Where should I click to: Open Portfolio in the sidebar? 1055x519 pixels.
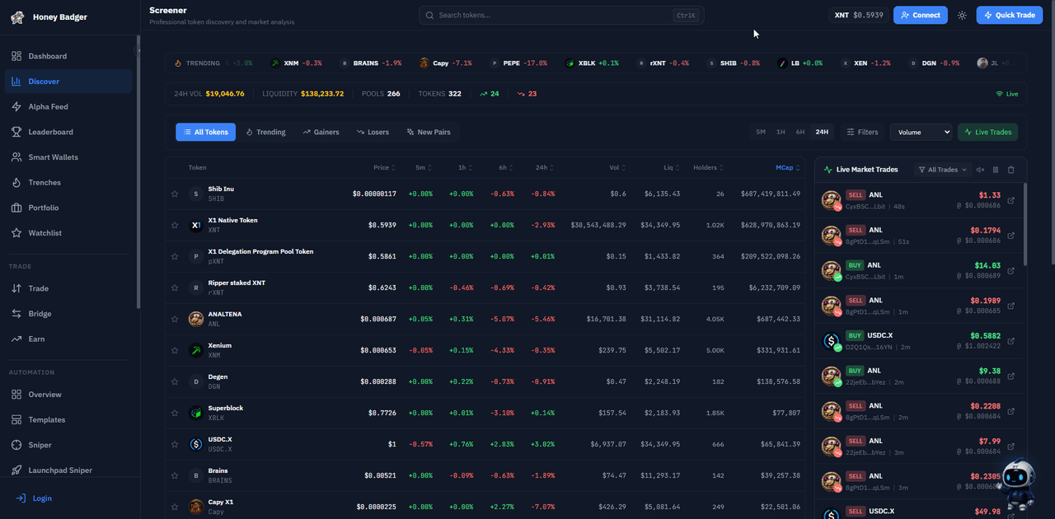click(x=70, y=208)
